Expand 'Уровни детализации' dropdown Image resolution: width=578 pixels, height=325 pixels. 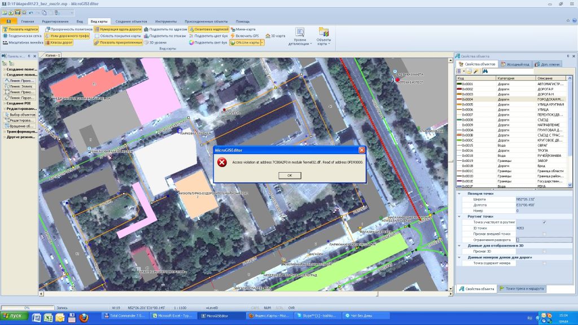[x=300, y=44]
